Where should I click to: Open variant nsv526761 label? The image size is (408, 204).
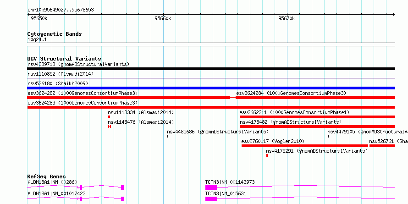pos(388,141)
